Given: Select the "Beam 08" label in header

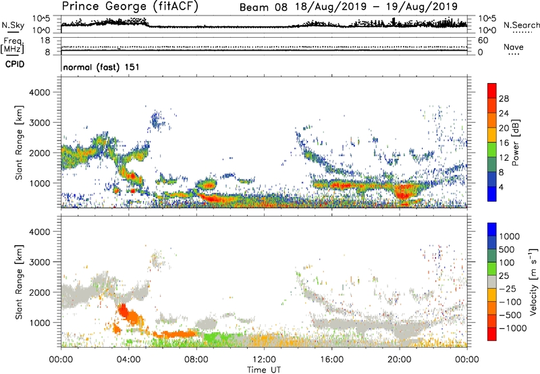Looking at the screenshot, I should click(x=263, y=7).
